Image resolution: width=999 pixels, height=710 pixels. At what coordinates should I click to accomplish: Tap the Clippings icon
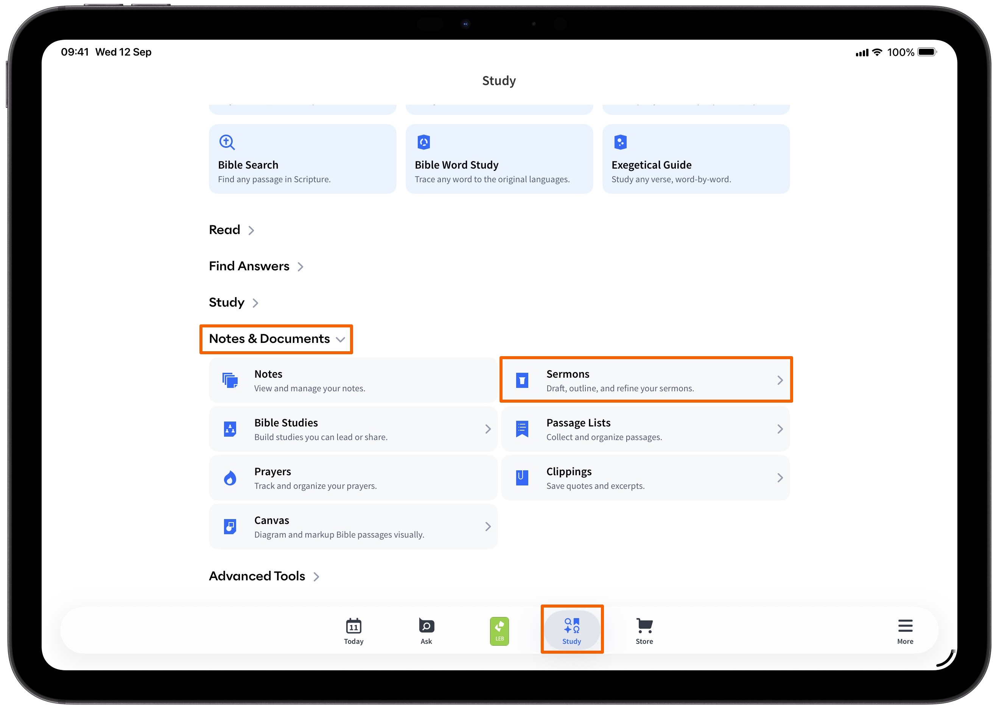click(x=521, y=477)
